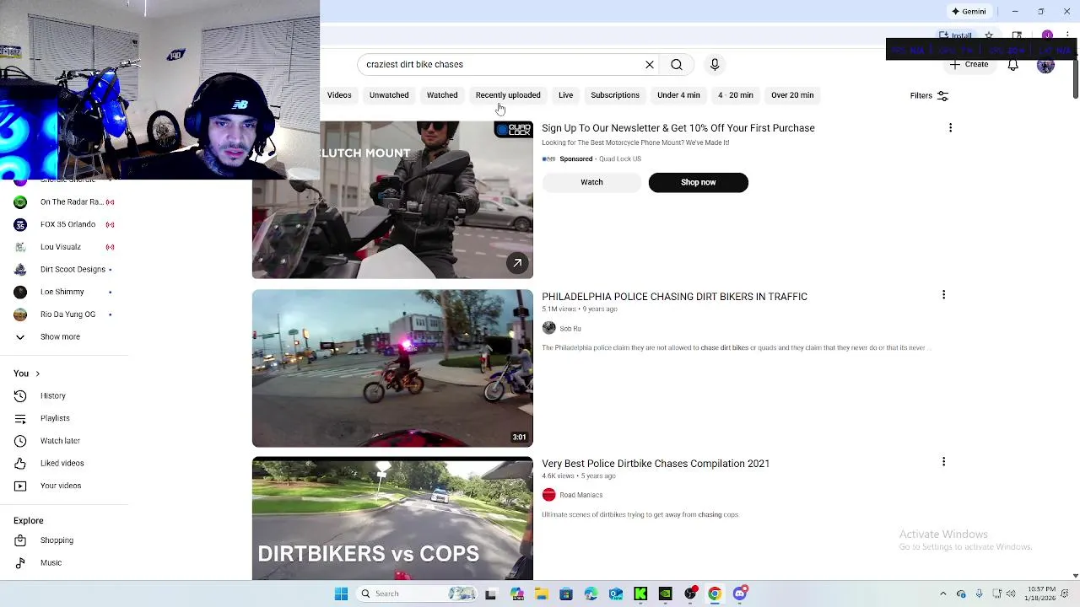Click the ad's Watch button
Viewport: 1080px width, 607px height.
(x=591, y=182)
